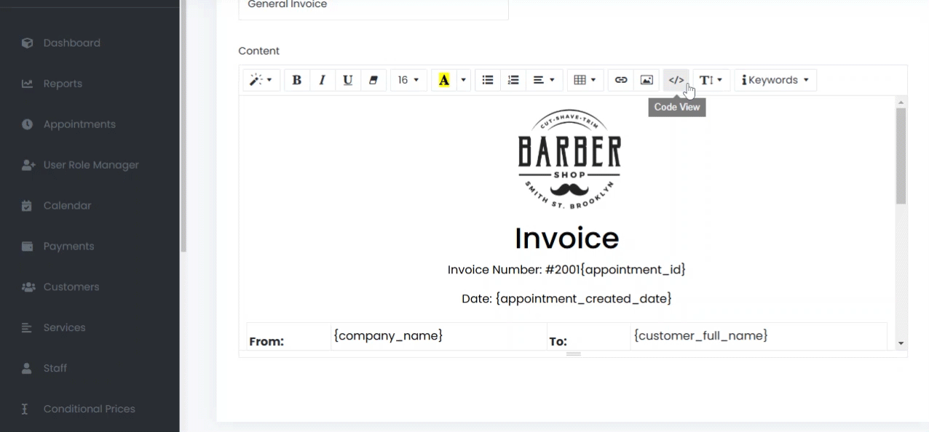This screenshot has width=929, height=432.
Task: Insert a numbered ordered list
Action: coord(513,80)
